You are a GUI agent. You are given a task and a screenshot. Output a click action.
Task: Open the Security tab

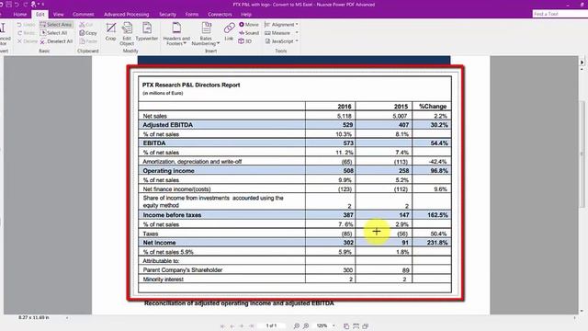167,15
